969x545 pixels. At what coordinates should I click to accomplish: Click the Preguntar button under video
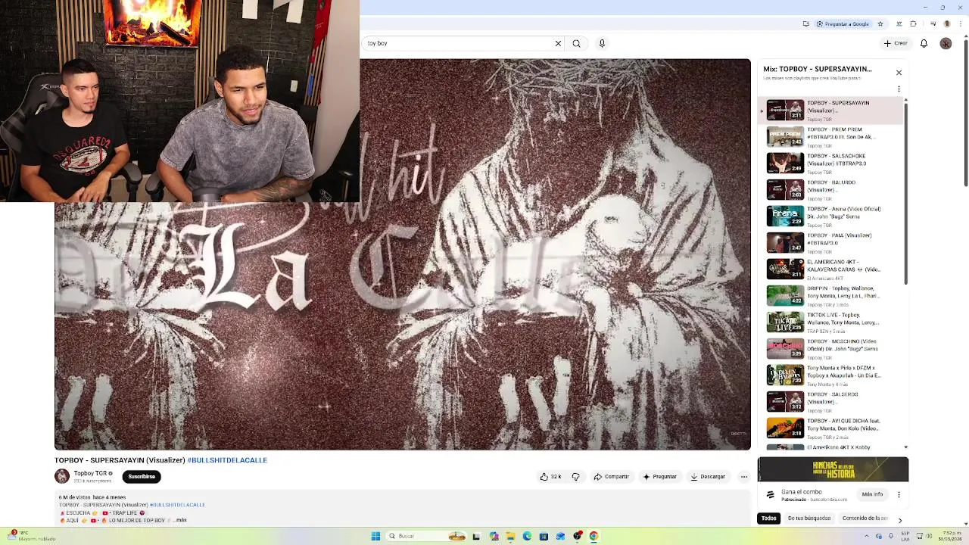(x=659, y=477)
